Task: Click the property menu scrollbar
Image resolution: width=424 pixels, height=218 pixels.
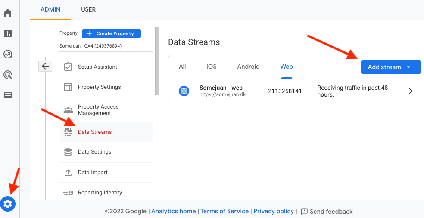Action: (x=157, y=61)
